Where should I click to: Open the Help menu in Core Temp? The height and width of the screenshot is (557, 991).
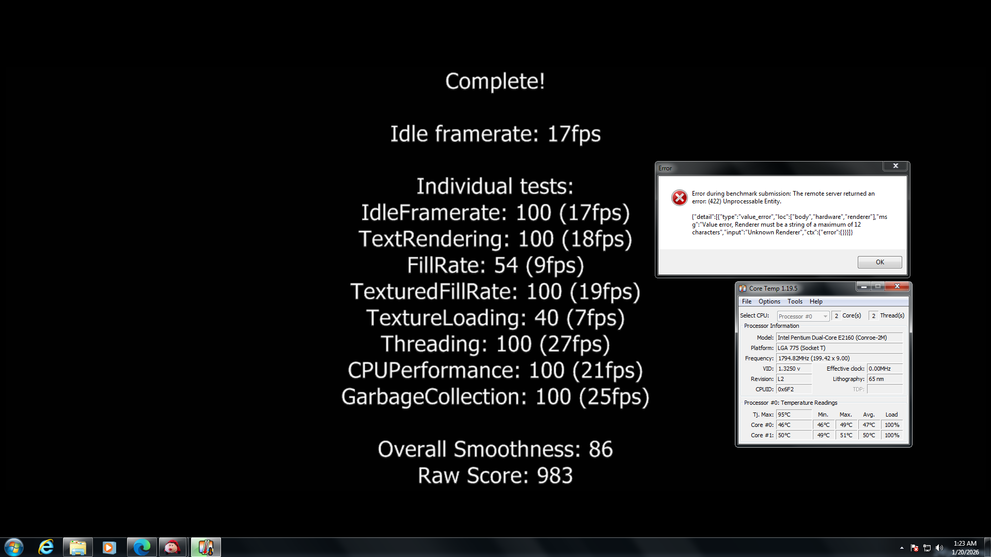(816, 301)
